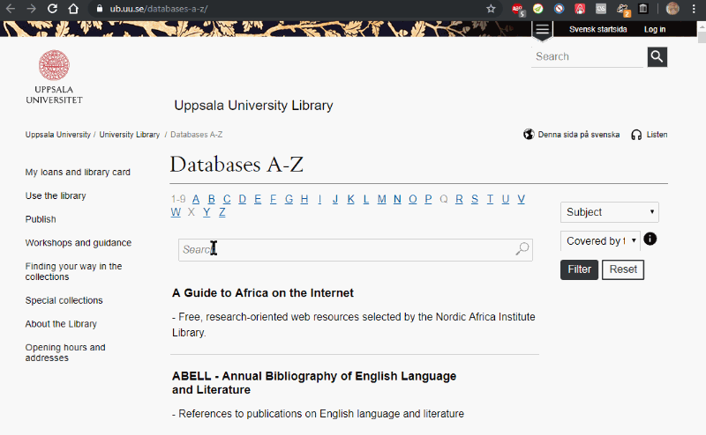
Task: Filter databases by letter J
Action: [x=335, y=199]
